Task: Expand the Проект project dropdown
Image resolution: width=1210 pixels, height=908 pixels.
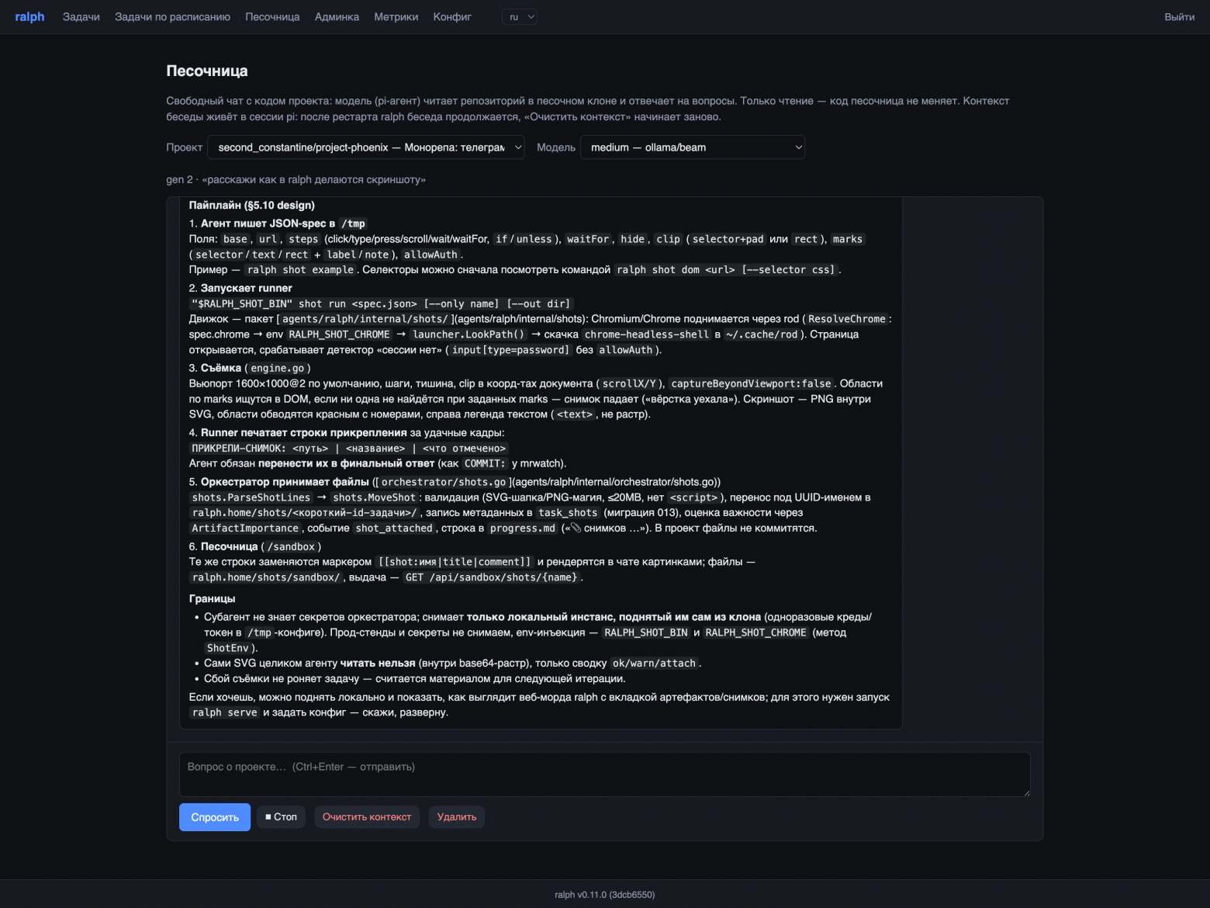Action: [x=366, y=147]
